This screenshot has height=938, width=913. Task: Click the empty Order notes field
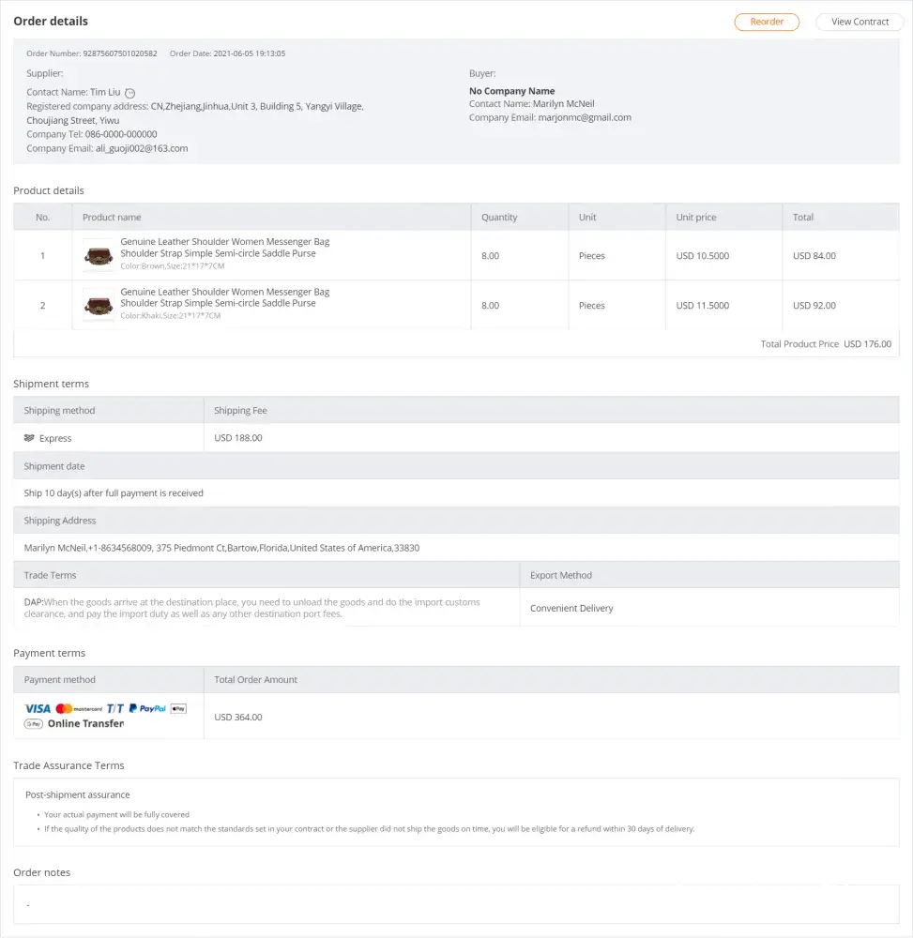pyautogui.click(x=456, y=904)
